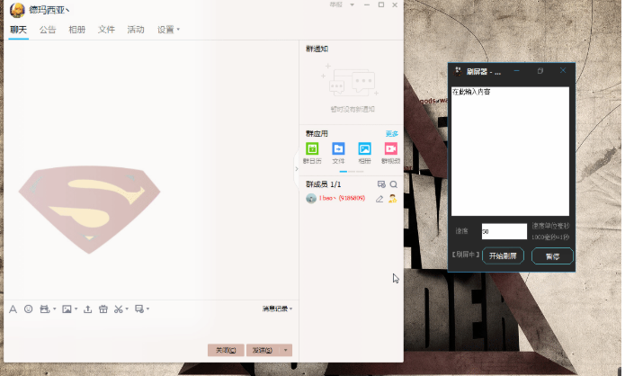The width and height of the screenshot is (625, 376).
Task: Switch to the 聊天 tab
Action: click(x=18, y=30)
